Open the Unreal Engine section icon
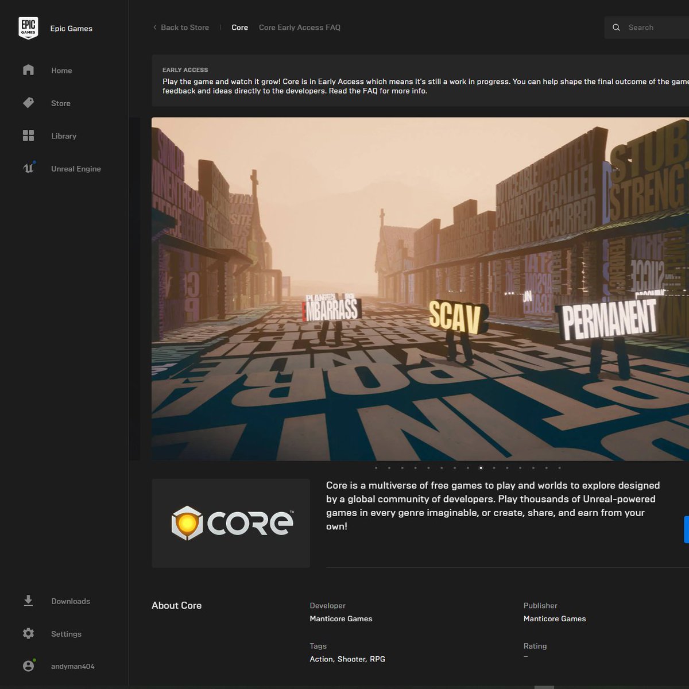 pyautogui.click(x=29, y=168)
